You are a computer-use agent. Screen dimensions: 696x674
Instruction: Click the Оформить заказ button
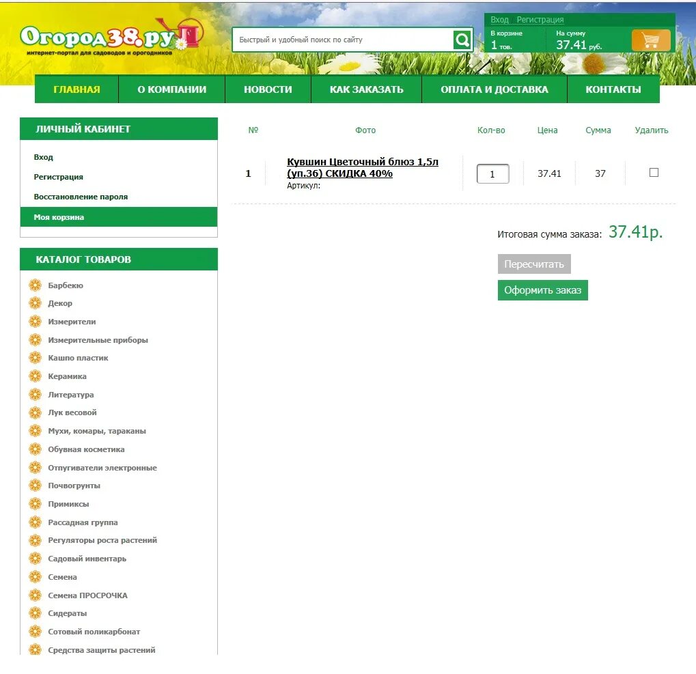542,290
